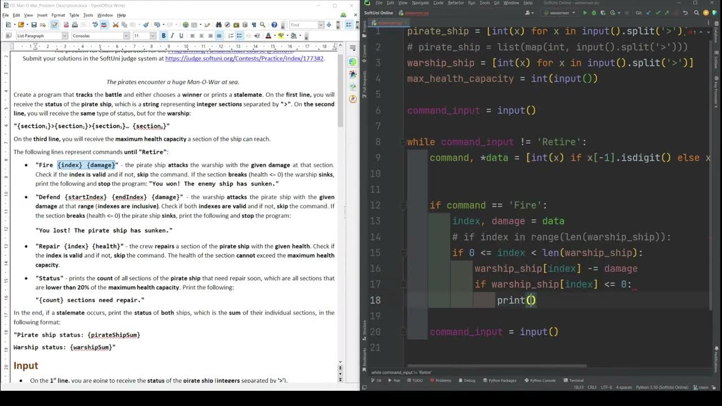Open the font size 11 dropdown
Screen dimensions: 722x406
pyautogui.click(x=153, y=36)
